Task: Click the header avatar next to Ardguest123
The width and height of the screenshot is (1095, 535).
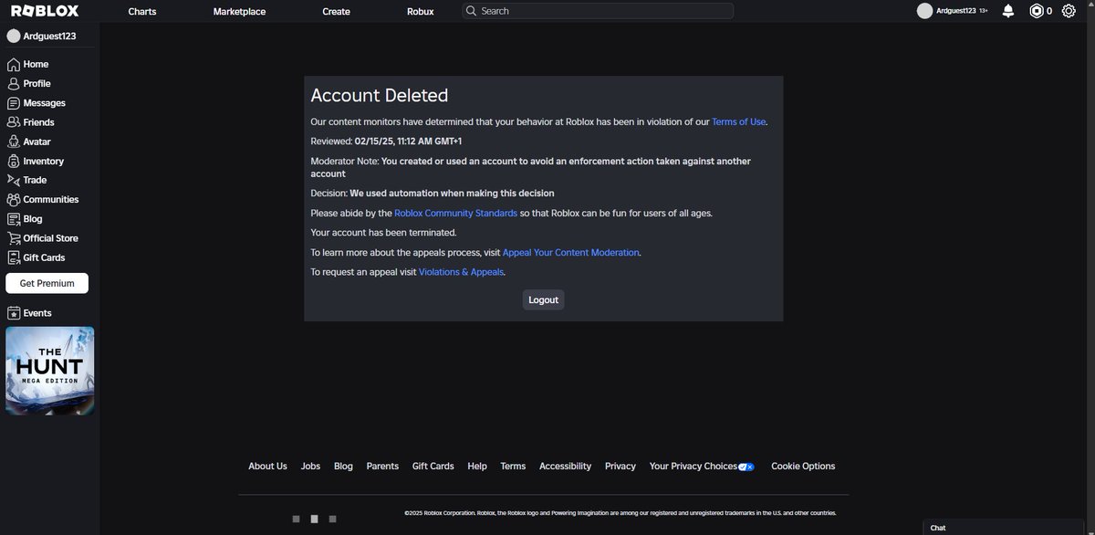Action: click(924, 11)
